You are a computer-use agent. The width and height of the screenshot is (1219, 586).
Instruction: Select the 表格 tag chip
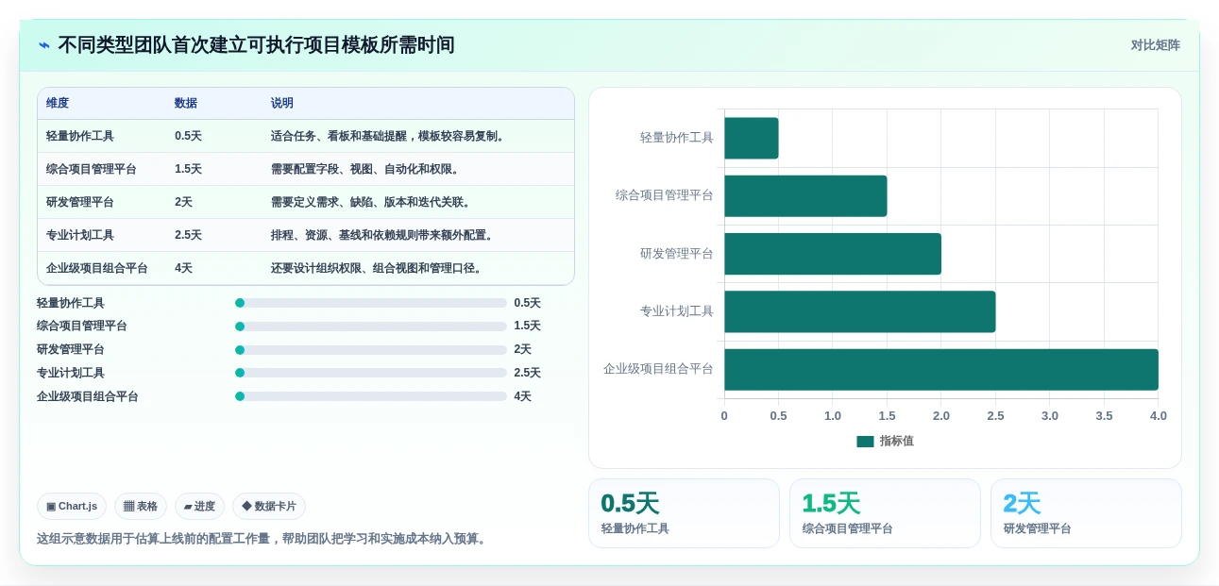[x=141, y=507]
